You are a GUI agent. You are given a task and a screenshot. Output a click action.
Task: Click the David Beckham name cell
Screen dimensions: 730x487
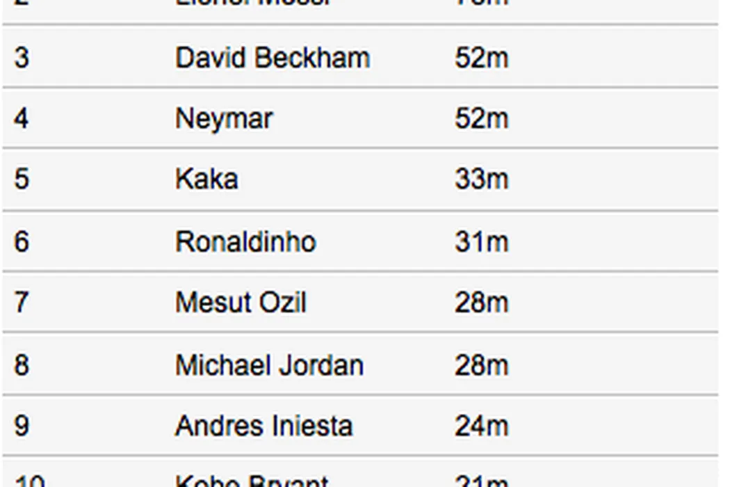click(272, 58)
